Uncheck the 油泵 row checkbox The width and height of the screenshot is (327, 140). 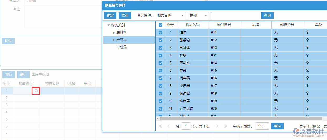click(160, 33)
